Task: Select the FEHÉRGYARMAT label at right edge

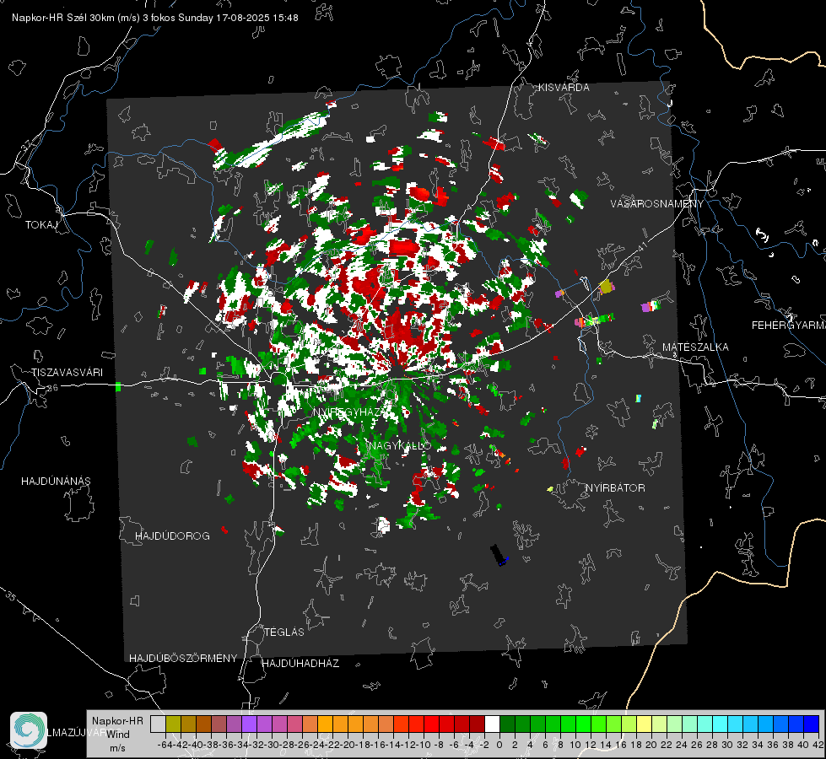Action: click(x=788, y=326)
